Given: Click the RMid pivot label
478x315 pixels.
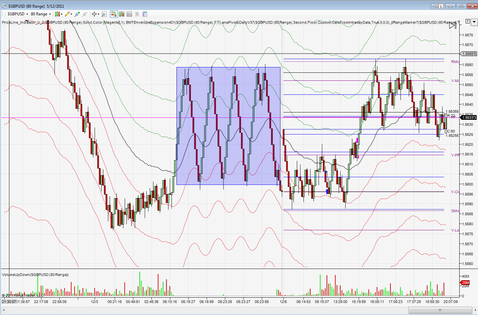Looking at the screenshot, I should (455, 62).
